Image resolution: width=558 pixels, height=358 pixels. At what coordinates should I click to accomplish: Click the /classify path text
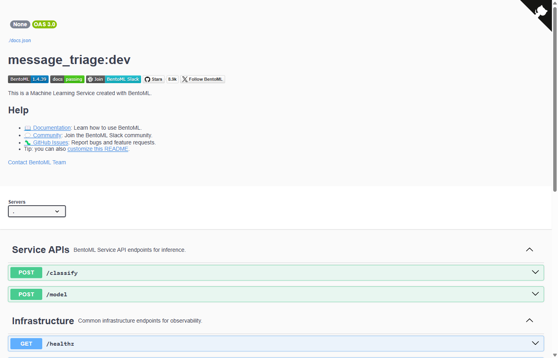[x=62, y=273]
